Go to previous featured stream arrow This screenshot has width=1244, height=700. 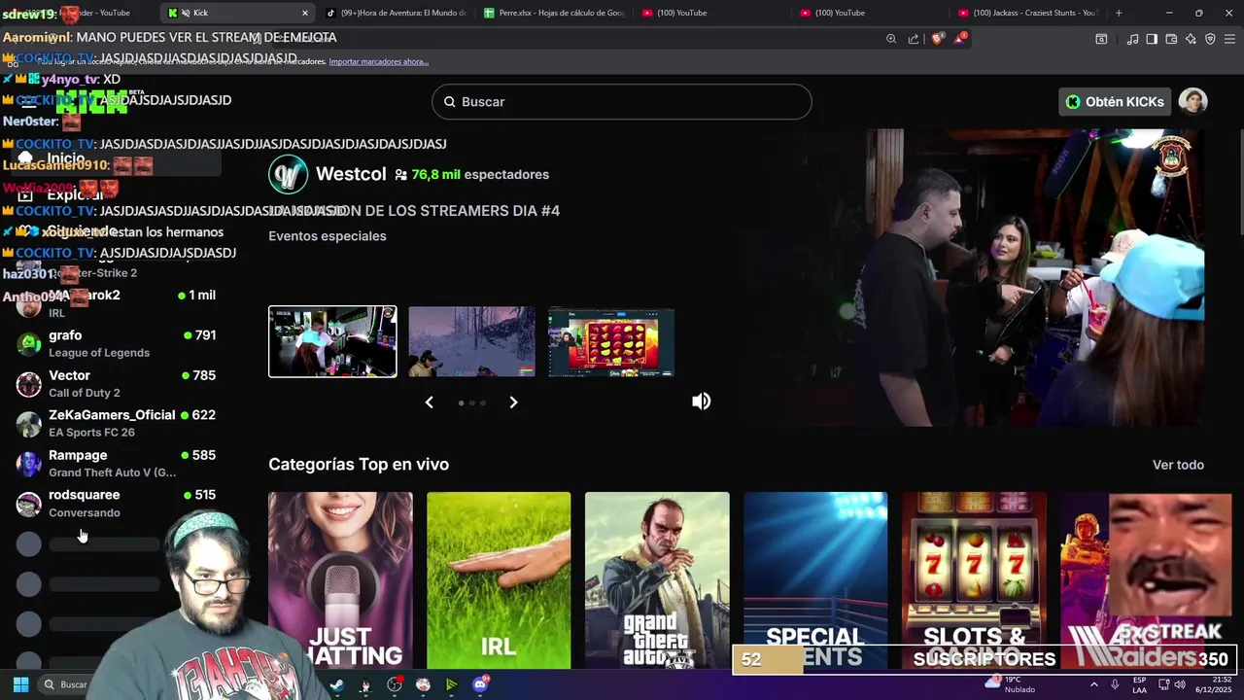tap(429, 402)
